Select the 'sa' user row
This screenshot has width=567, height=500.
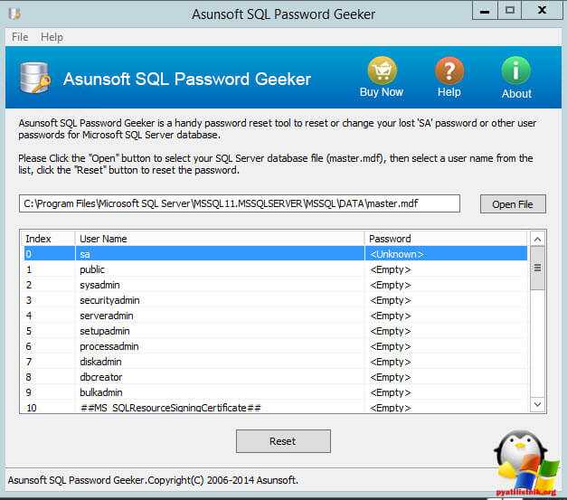(271, 254)
